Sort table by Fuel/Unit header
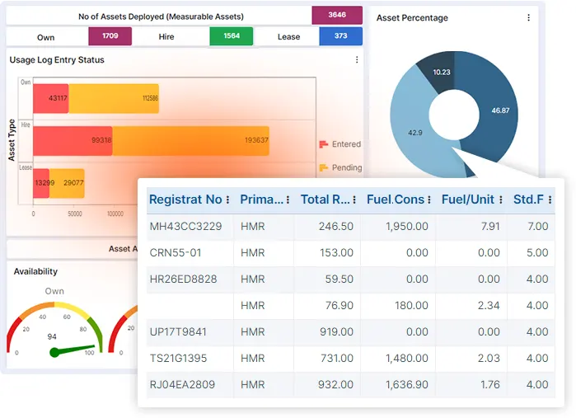576x418 pixels. click(x=466, y=200)
